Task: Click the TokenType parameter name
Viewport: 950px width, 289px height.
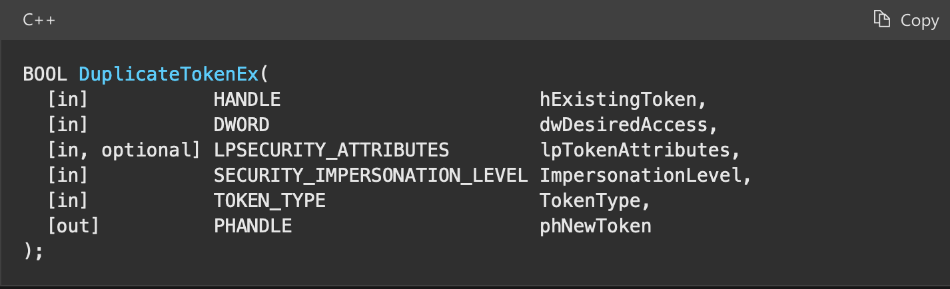Action: pyautogui.click(x=590, y=201)
